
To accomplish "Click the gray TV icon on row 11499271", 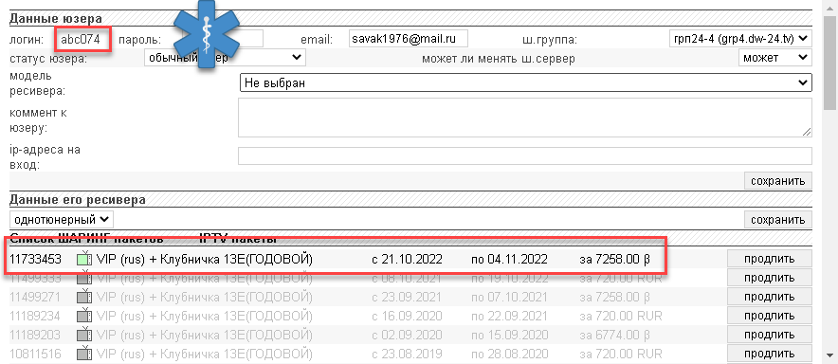I will (85, 298).
